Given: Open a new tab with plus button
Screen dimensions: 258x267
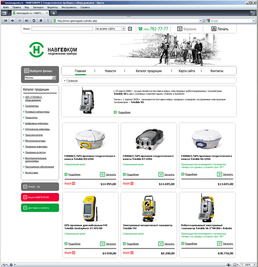Looking at the screenshot, I should point(54,13).
